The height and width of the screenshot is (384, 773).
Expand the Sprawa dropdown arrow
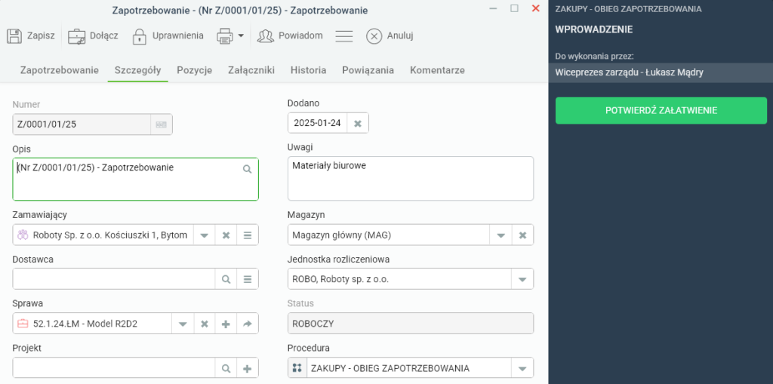pos(183,324)
